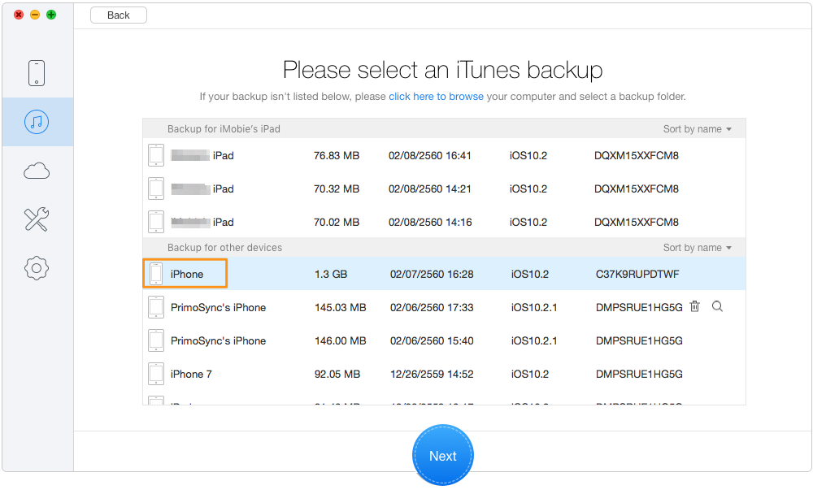
Task: Select PrimoSync's iPhone backup from 17:33
Action: coord(444,307)
